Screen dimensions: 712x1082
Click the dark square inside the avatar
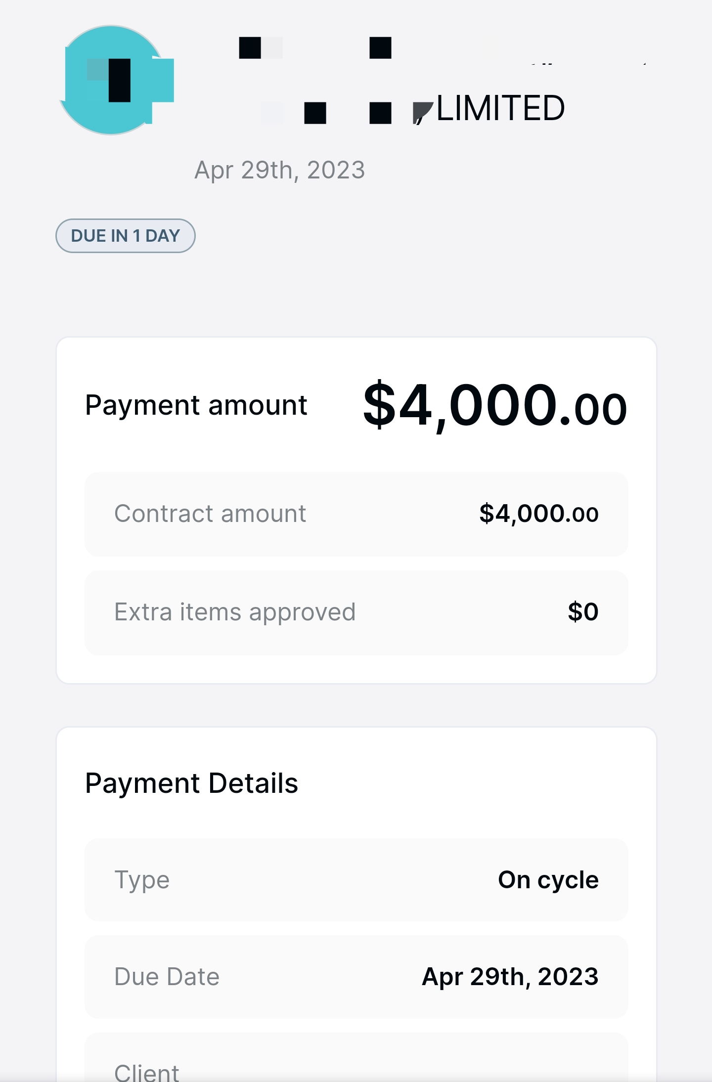tap(119, 80)
